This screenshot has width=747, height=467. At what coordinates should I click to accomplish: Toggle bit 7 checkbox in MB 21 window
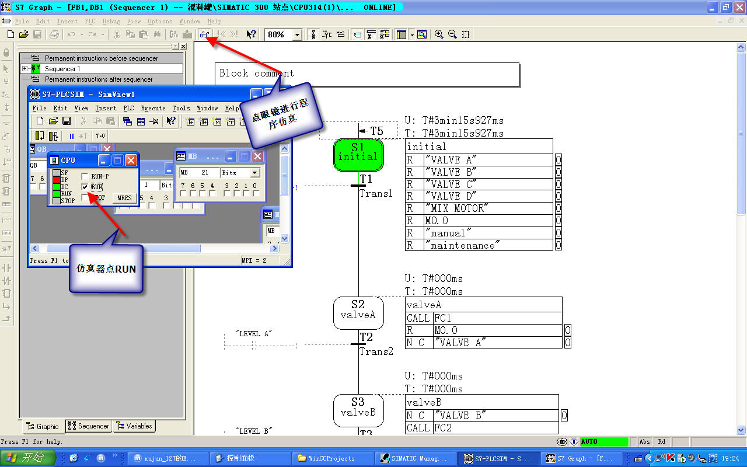[x=184, y=193]
